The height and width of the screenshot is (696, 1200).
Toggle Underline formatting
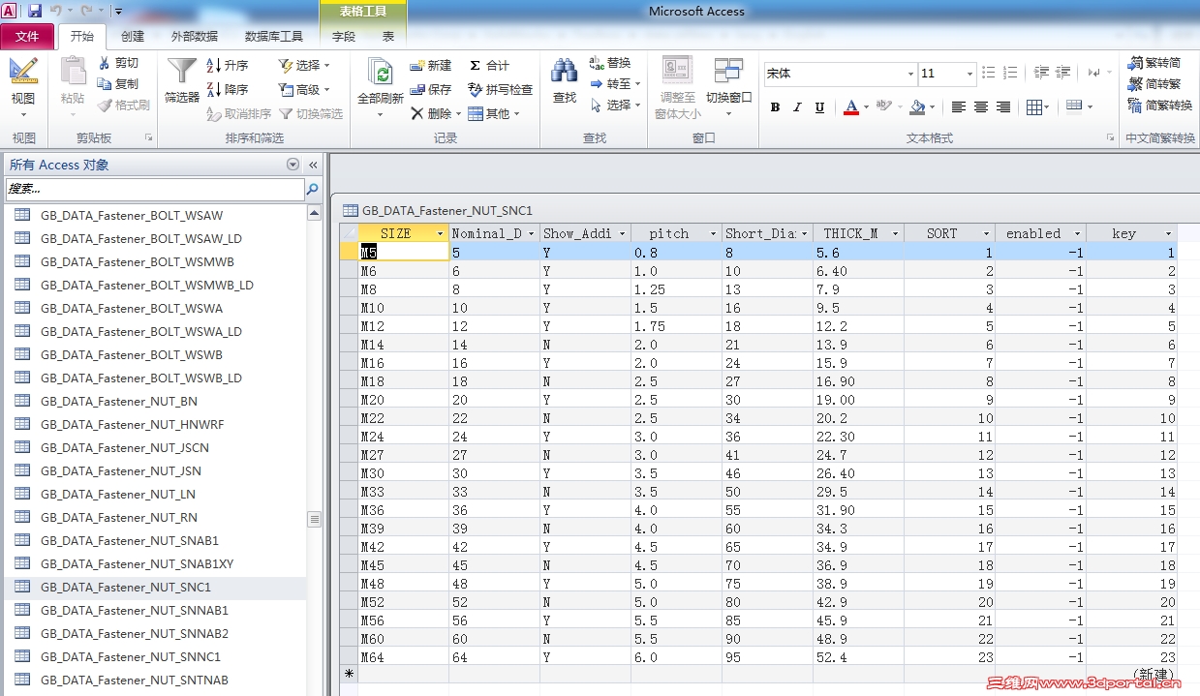click(820, 107)
